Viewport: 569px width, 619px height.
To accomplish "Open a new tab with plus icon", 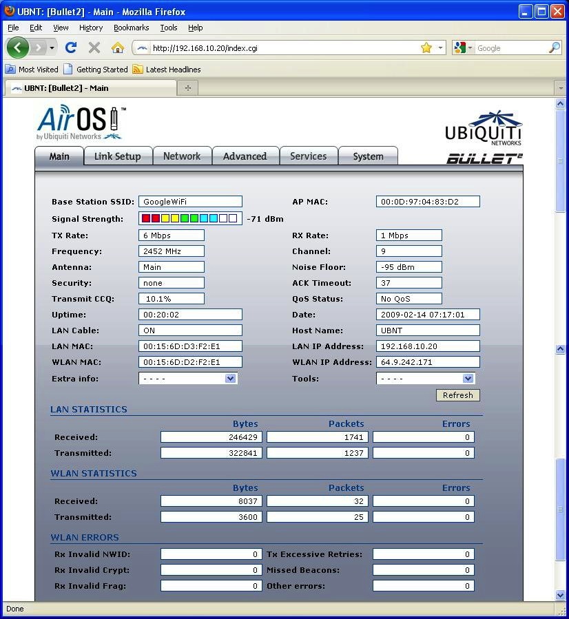I will pyautogui.click(x=187, y=88).
